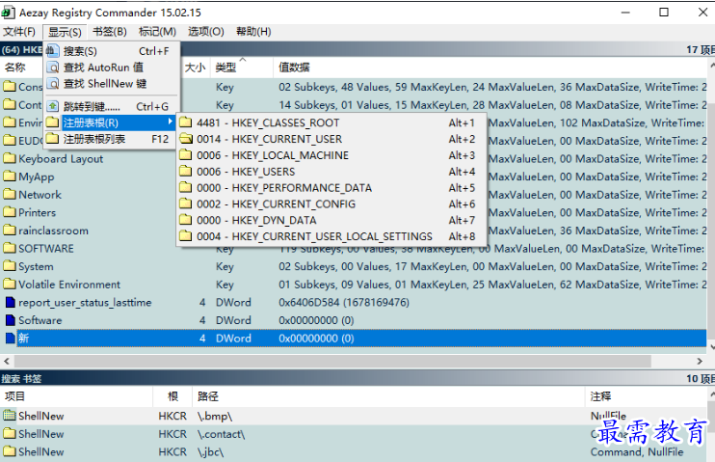Sort bottom list by 项目 column header
This screenshot has height=462, width=715.
tap(76, 395)
